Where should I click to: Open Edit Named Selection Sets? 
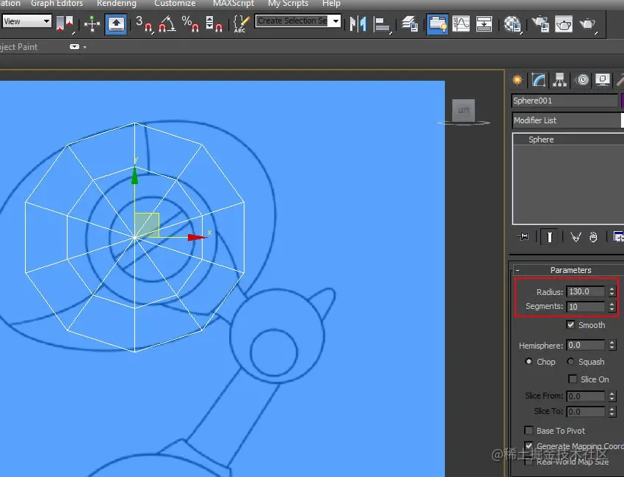tap(241, 24)
